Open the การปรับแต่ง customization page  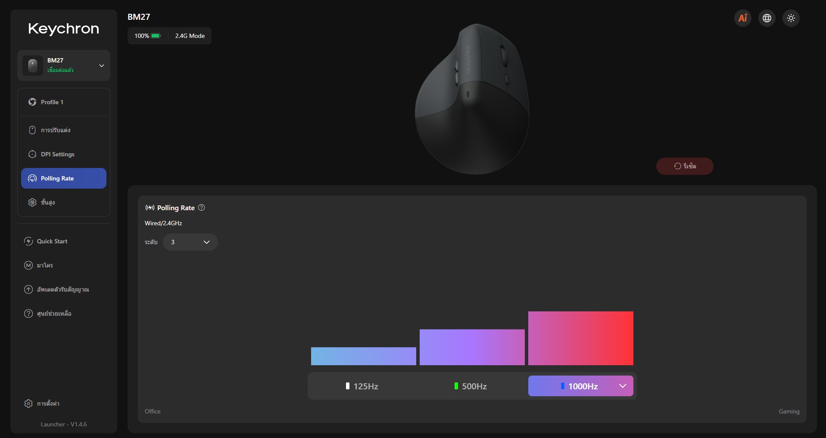[x=64, y=130]
